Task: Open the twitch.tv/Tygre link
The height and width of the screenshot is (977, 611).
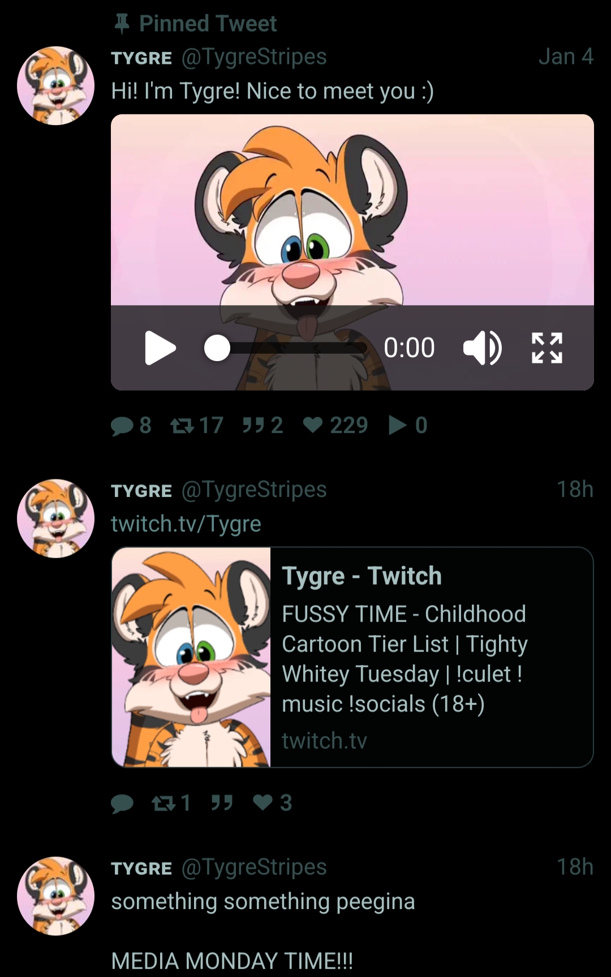Action: [x=186, y=524]
